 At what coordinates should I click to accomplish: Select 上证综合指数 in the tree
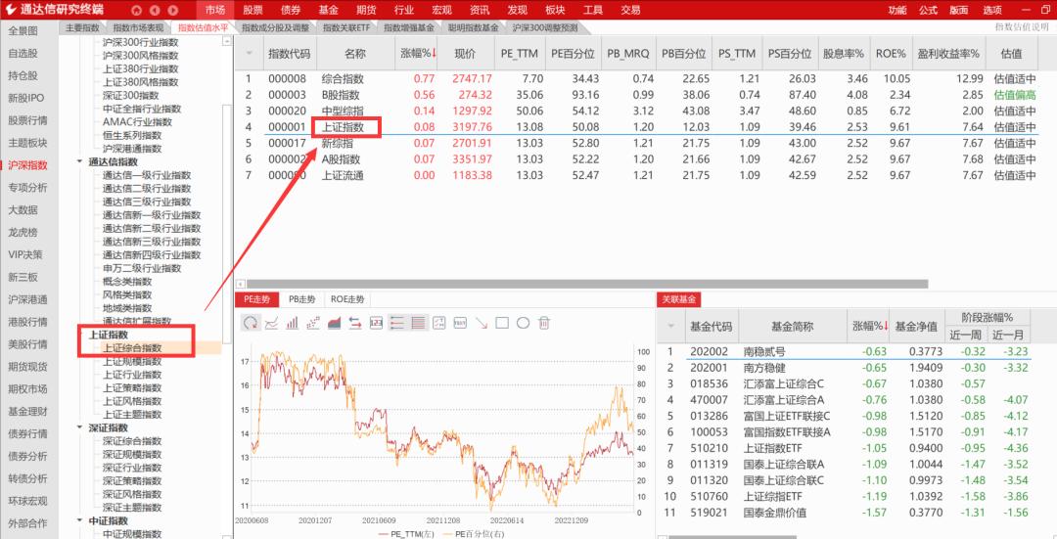pos(132,348)
